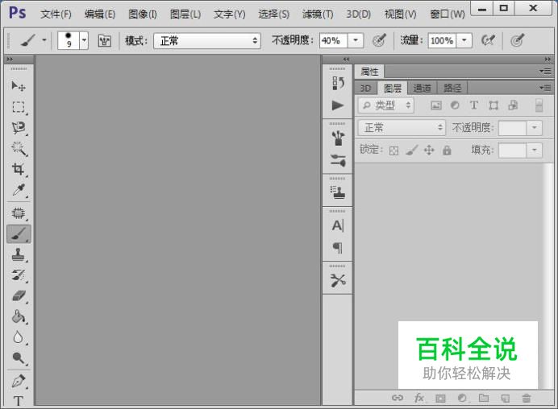Select the Clone Stamp tool
The image size is (558, 409).
point(19,254)
